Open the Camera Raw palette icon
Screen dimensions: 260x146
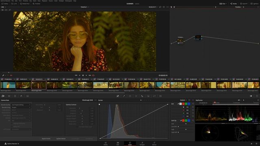click(x=3, y=96)
